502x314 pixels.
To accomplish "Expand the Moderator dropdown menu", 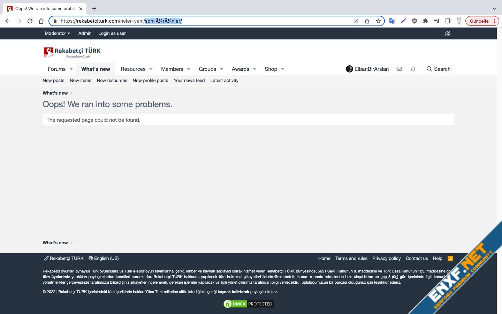I will (58, 33).
